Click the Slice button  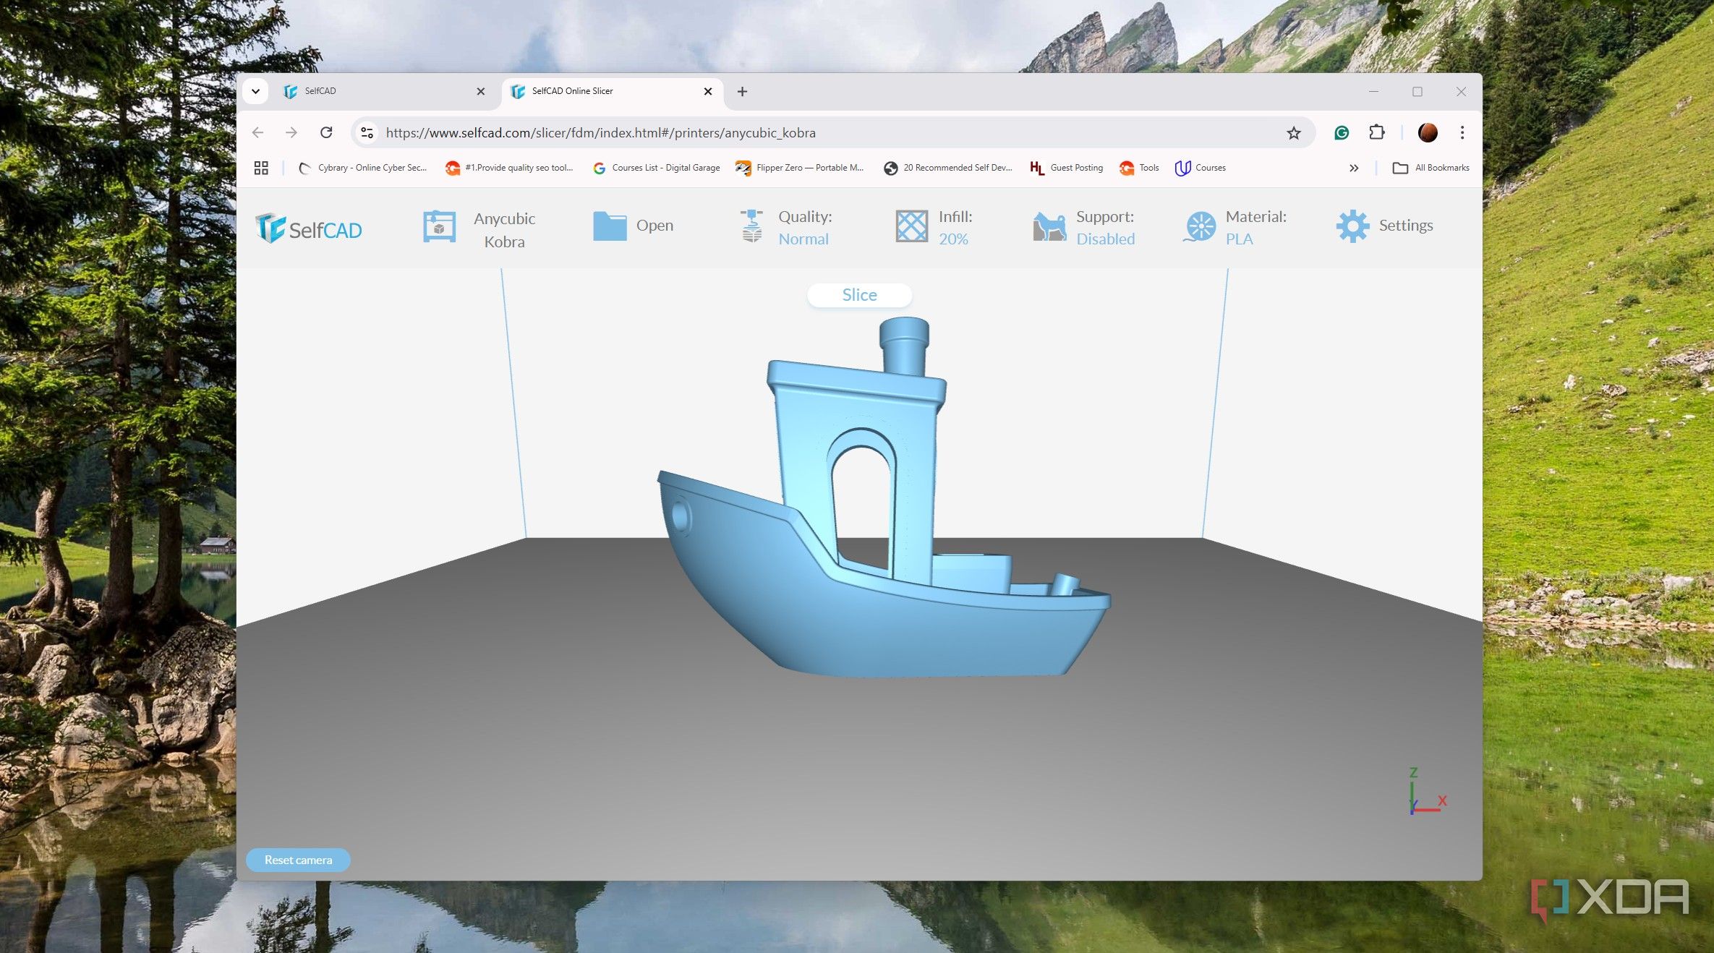click(x=859, y=295)
